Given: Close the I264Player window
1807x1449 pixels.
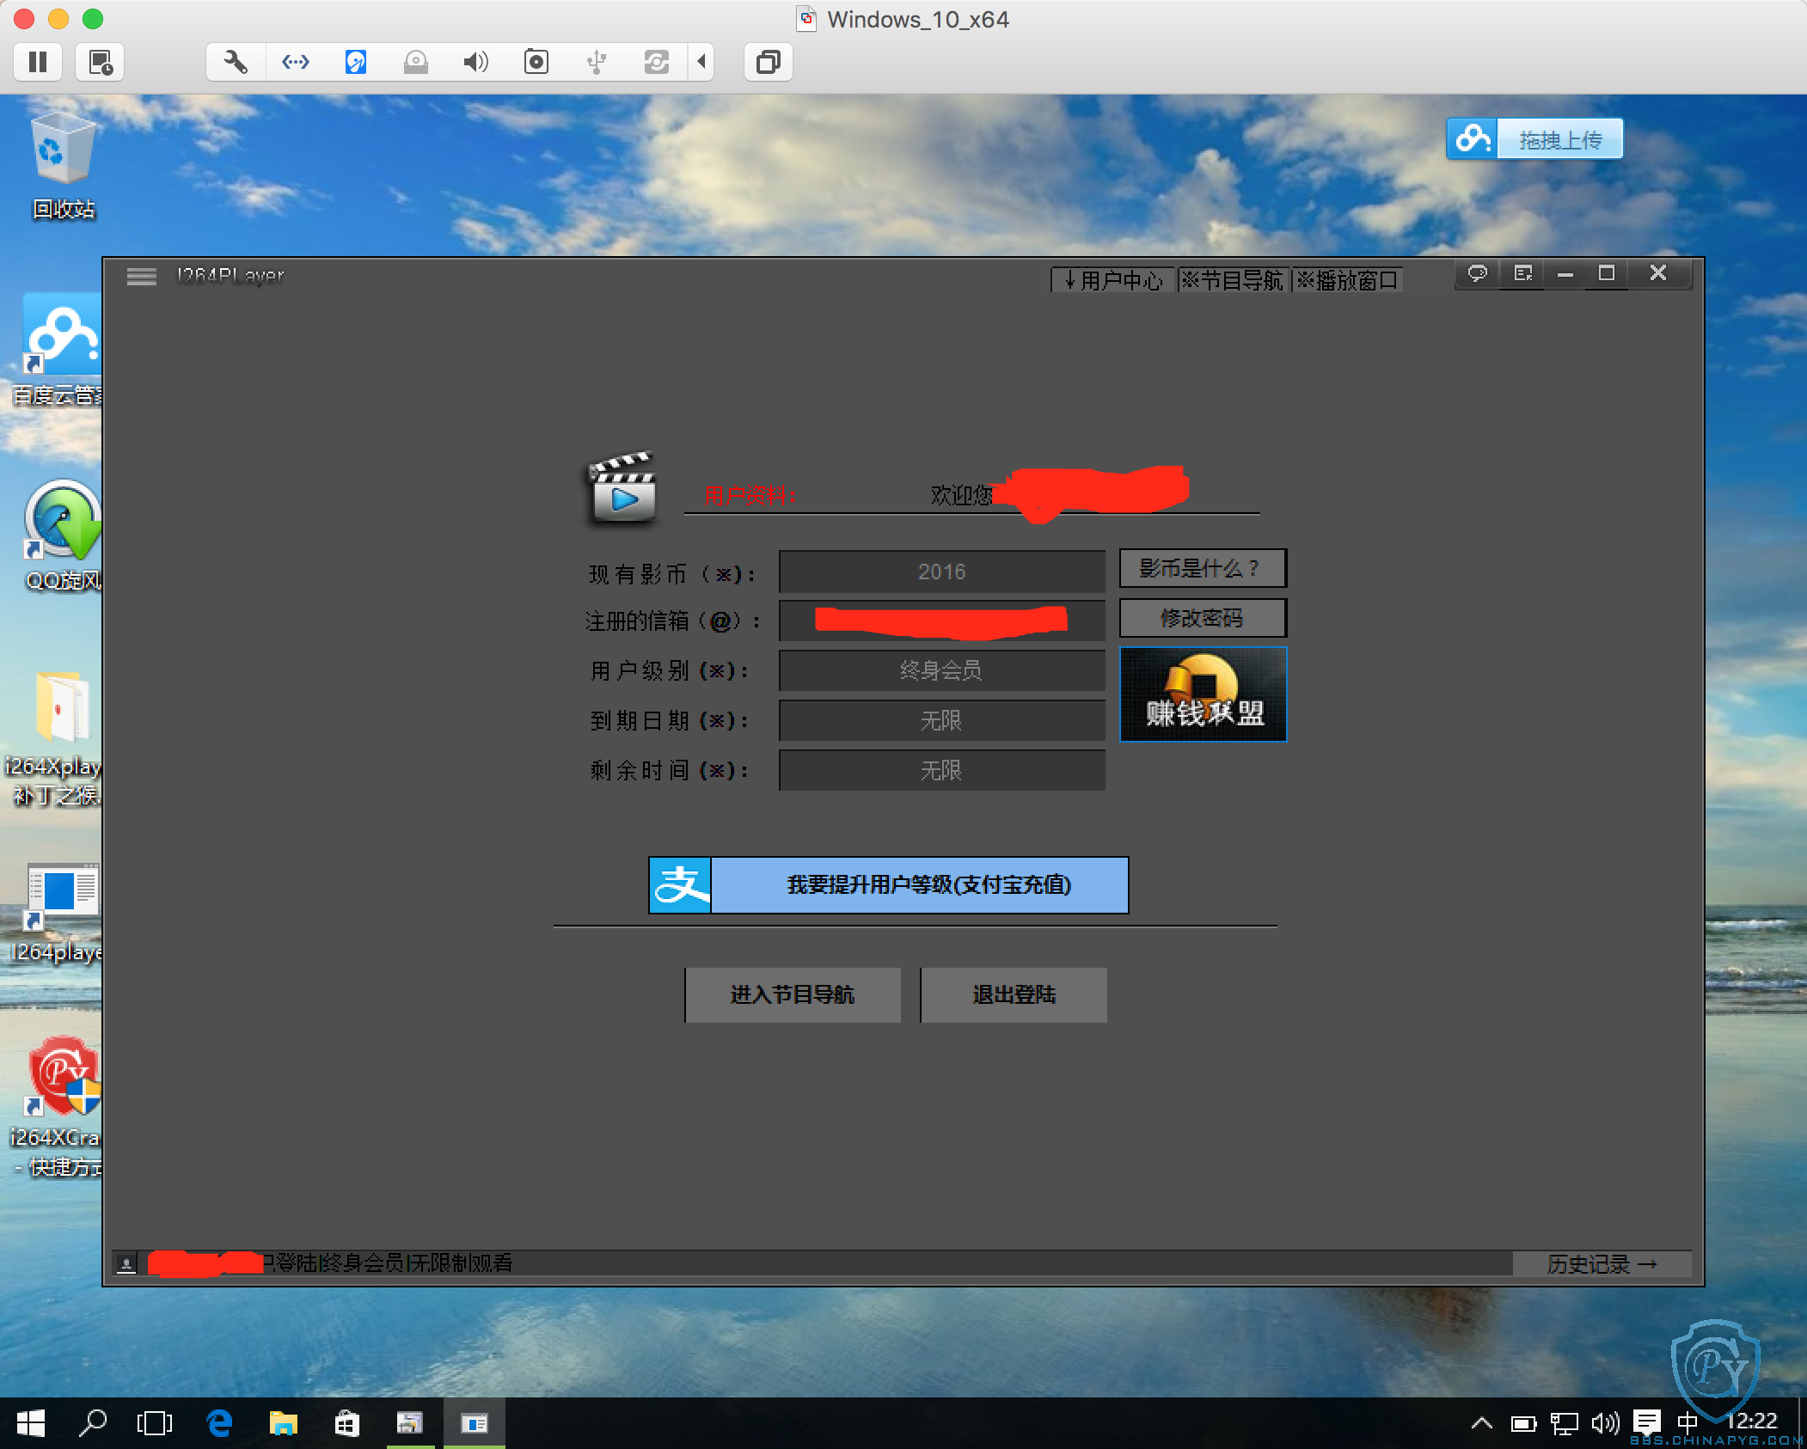Looking at the screenshot, I should pos(1658,273).
